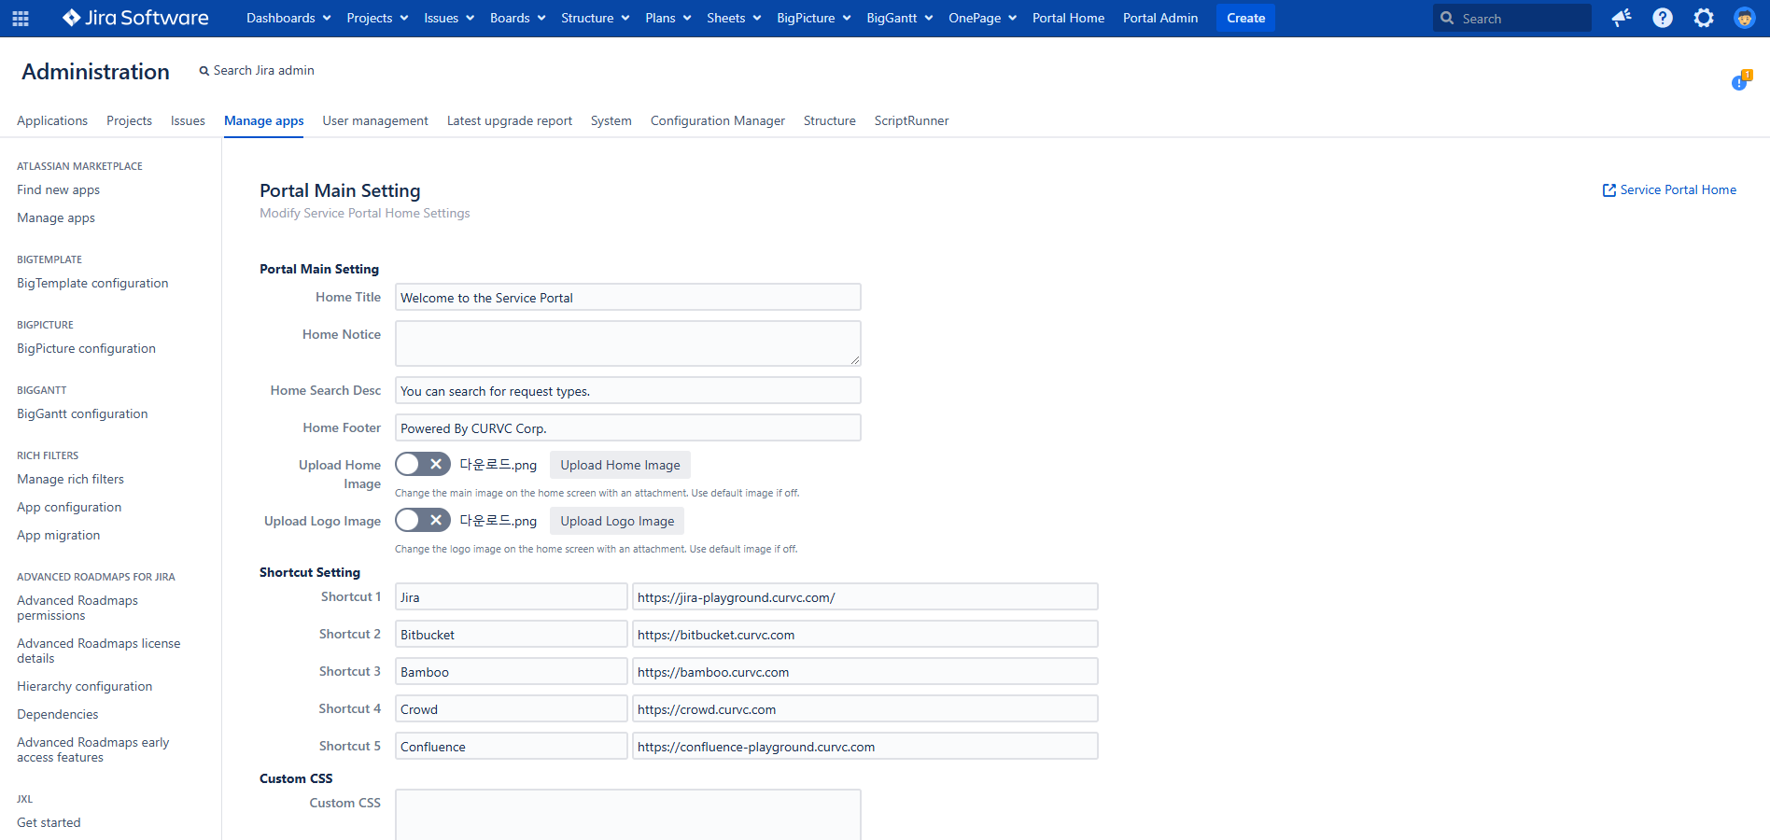Open Manage apps sidebar link
The image size is (1770, 840).
[x=56, y=217]
